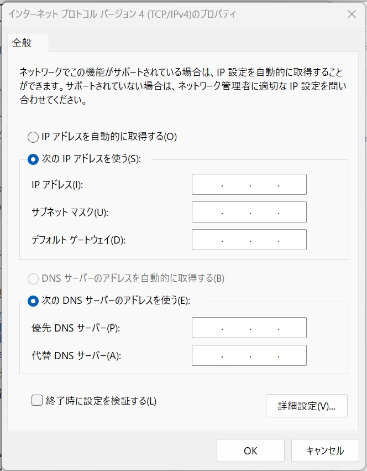Open 詳細設定 advanced settings
The image size is (367, 471).
click(x=306, y=406)
